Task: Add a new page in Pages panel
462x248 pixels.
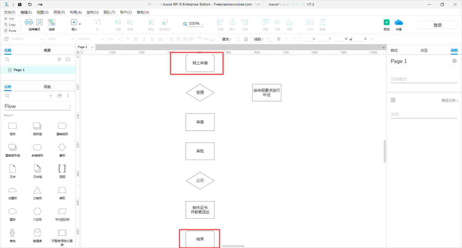Action: tap(59, 60)
